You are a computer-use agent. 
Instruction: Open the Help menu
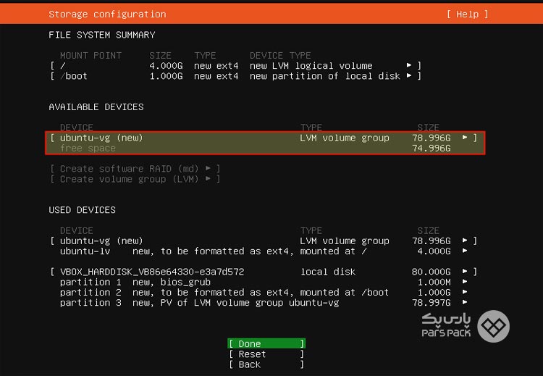tap(467, 14)
